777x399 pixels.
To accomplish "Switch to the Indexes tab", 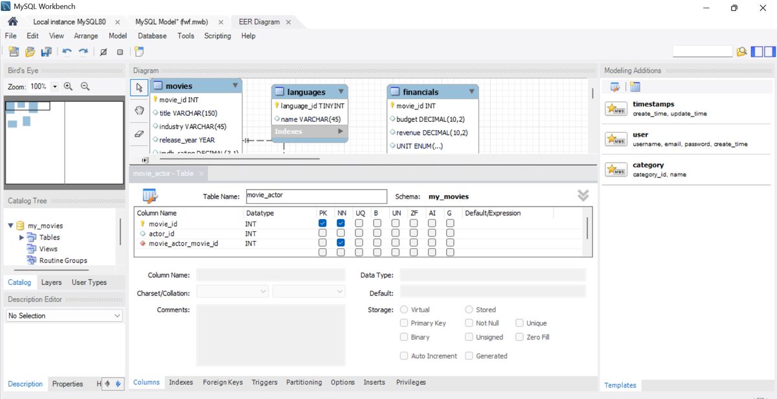I will point(181,382).
